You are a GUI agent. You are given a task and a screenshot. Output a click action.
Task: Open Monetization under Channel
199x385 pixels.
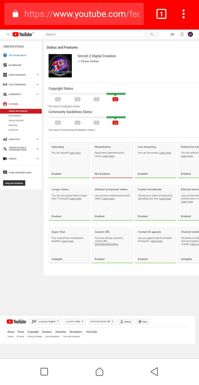tap(15, 116)
